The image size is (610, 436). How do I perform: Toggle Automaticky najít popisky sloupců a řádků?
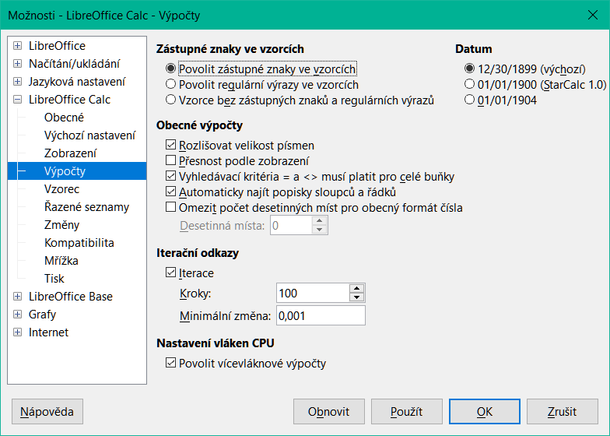pos(170,192)
